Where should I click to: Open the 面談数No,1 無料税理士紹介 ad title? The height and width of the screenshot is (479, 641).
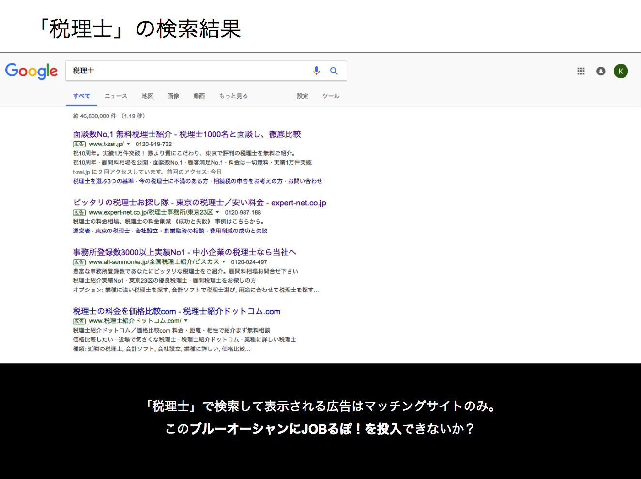pyautogui.click(x=187, y=134)
